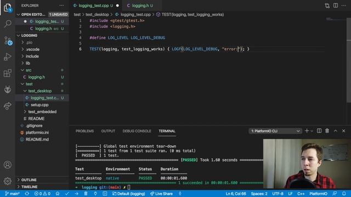This screenshot has width=351, height=197.
Task: Change end of line sequence LF
Action: pos(290,194)
